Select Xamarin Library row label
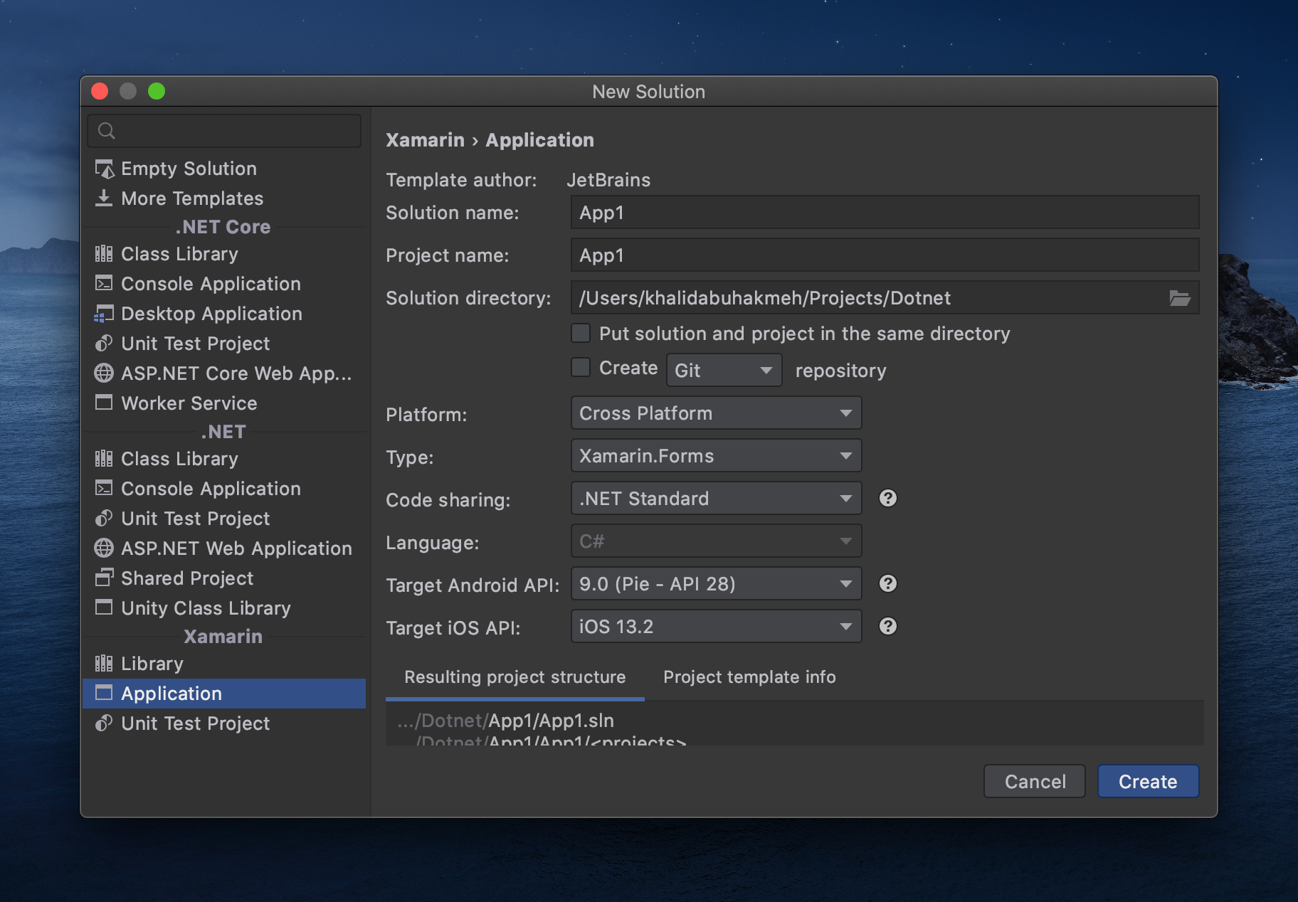1298x902 pixels. [x=152, y=664]
